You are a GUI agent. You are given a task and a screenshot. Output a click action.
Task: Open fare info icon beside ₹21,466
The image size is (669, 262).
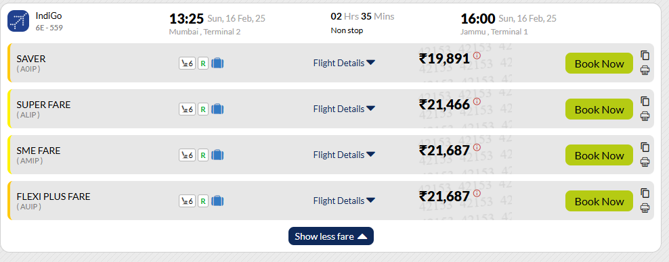[477, 101]
